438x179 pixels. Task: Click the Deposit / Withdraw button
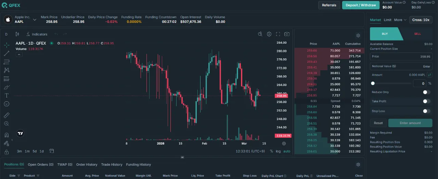[x=361, y=5]
